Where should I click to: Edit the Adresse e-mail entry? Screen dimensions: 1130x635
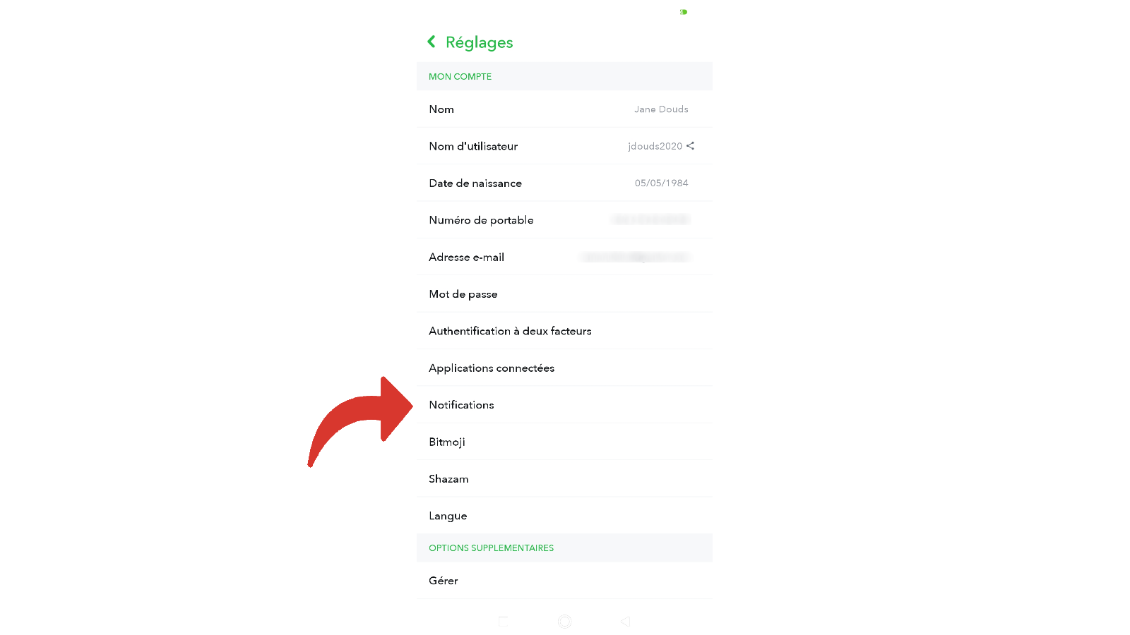click(564, 257)
